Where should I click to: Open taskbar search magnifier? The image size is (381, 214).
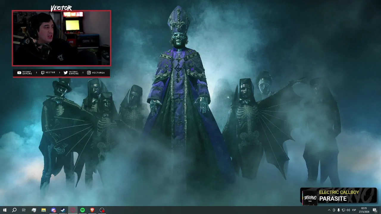tap(14, 210)
